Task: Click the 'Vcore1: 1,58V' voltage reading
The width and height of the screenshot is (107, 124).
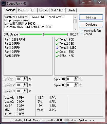Action: pyautogui.click(x=14, y=98)
